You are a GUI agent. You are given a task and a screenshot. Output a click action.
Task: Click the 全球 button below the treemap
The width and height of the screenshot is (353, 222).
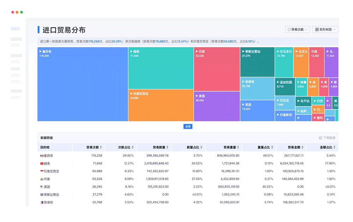188,126
